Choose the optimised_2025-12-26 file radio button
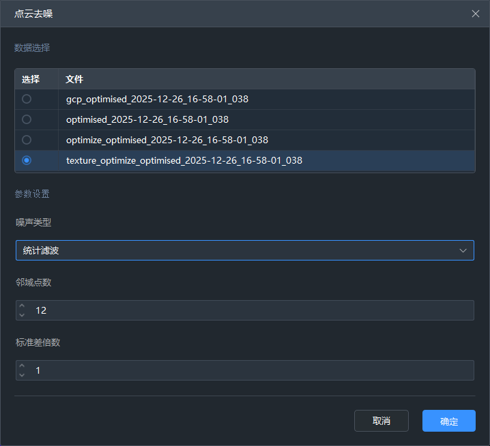Image resolution: width=490 pixels, height=446 pixels. pyautogui.click(x=27, y=119)
